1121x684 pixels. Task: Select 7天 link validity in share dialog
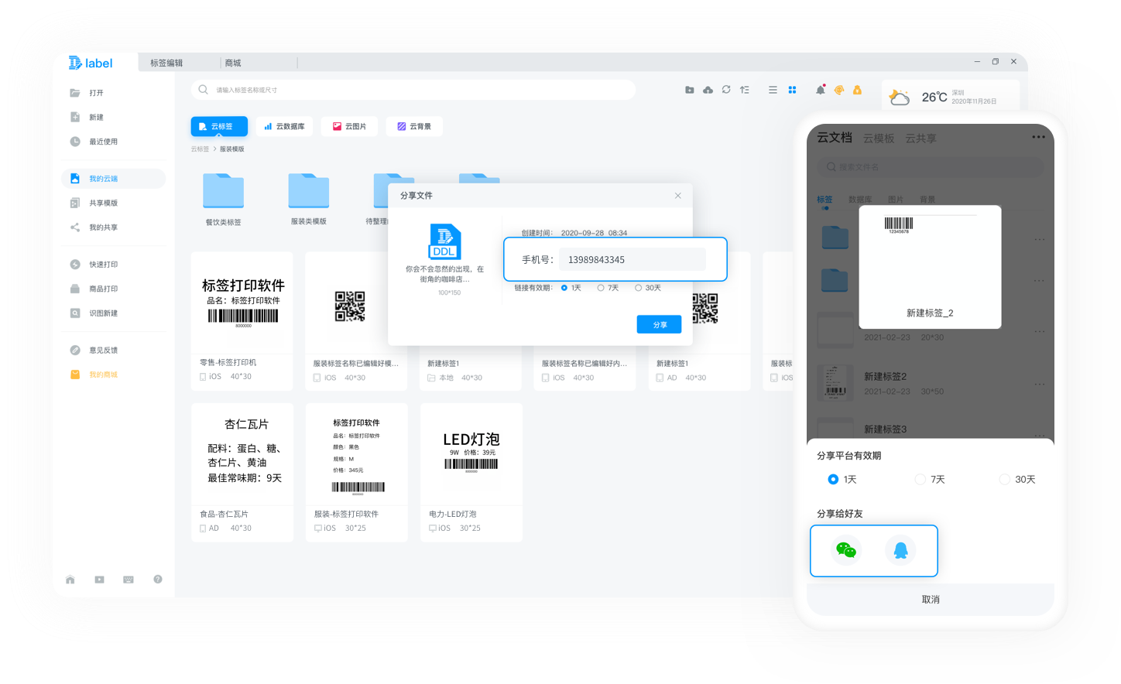(x=608, y=288)
